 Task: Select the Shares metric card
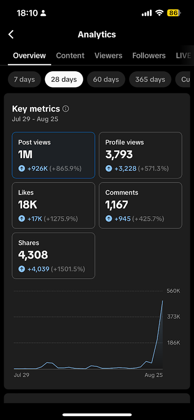coord(54,255)
